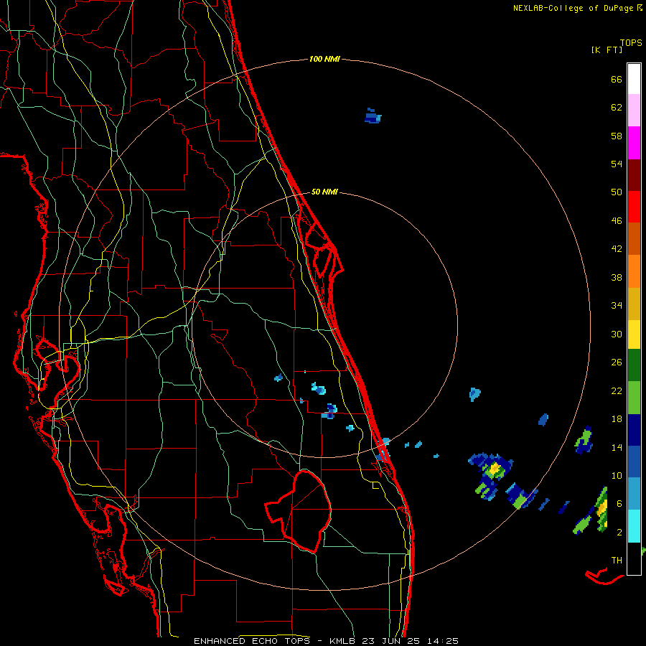Select the '14' scale value

617,447
